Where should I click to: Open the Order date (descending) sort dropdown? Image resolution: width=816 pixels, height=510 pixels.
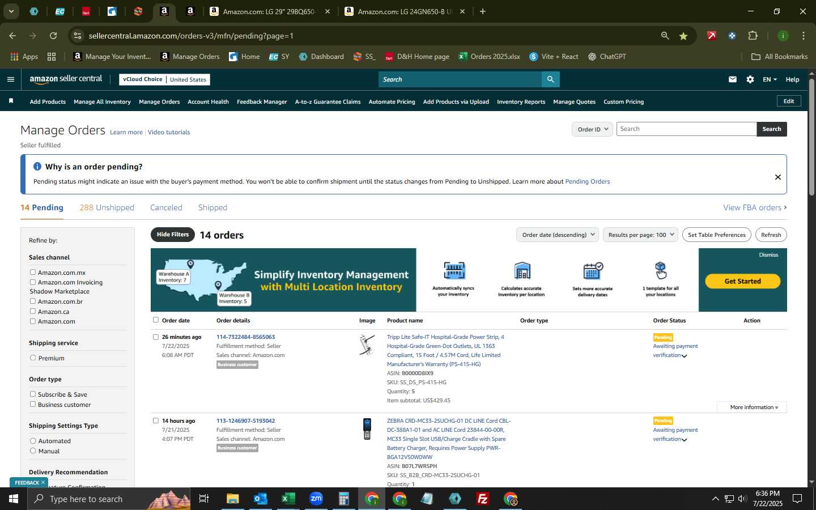(558, 235)
